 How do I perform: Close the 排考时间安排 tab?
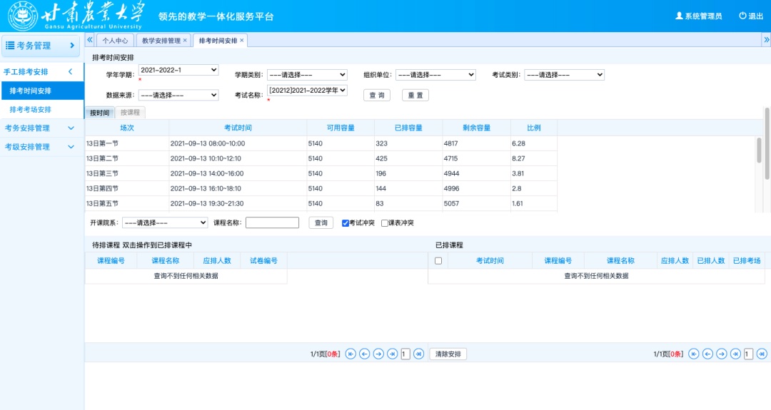241,41
